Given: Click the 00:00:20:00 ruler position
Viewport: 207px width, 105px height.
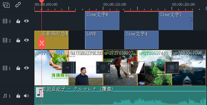Looking at the screenshot, I should point(184,4).
